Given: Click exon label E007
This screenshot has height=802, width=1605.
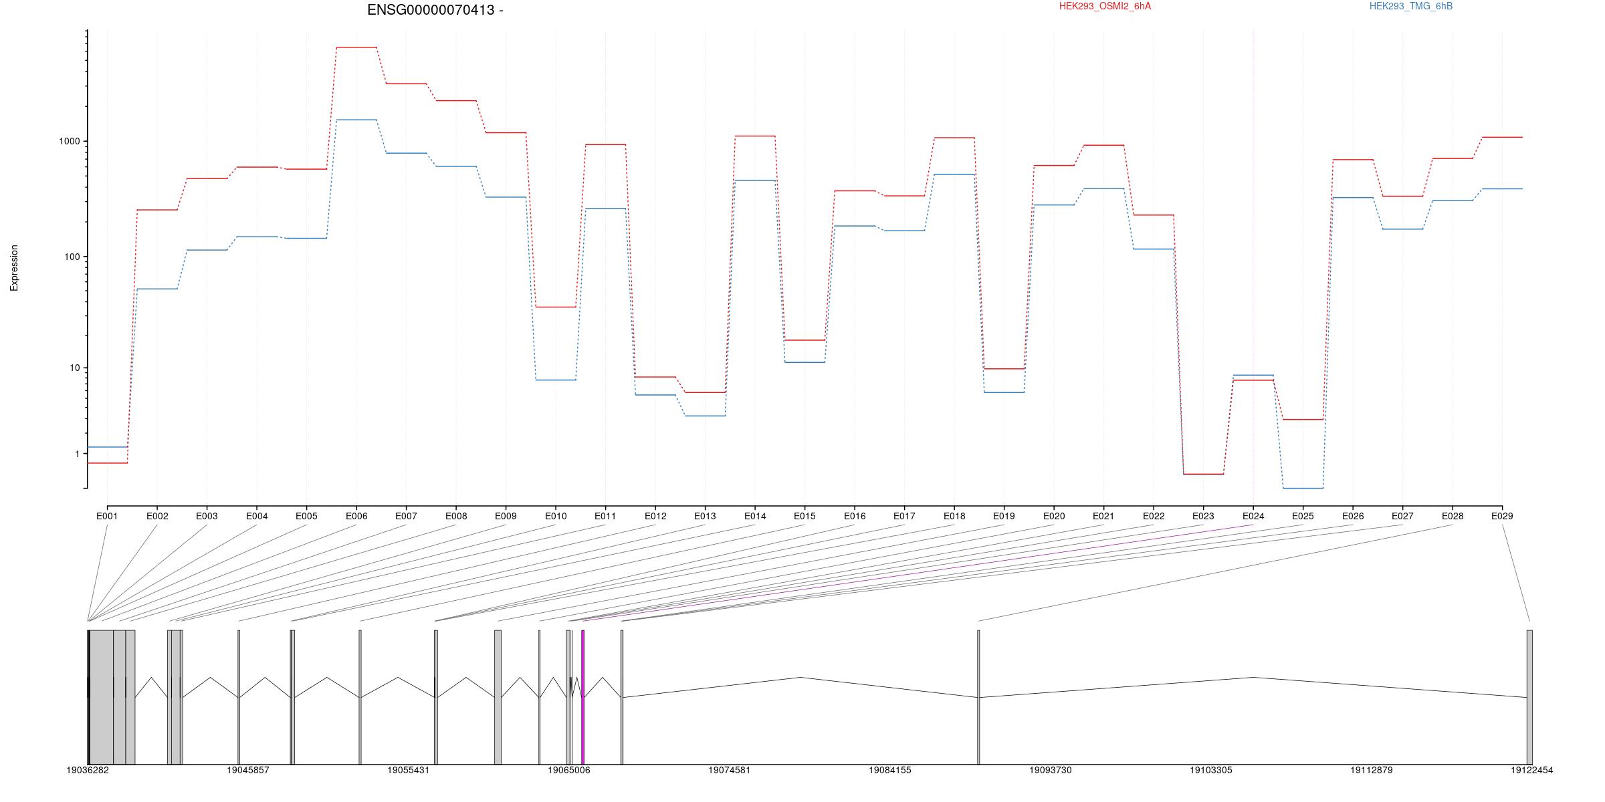Looking at the screenshot, I should coord(406,516).
